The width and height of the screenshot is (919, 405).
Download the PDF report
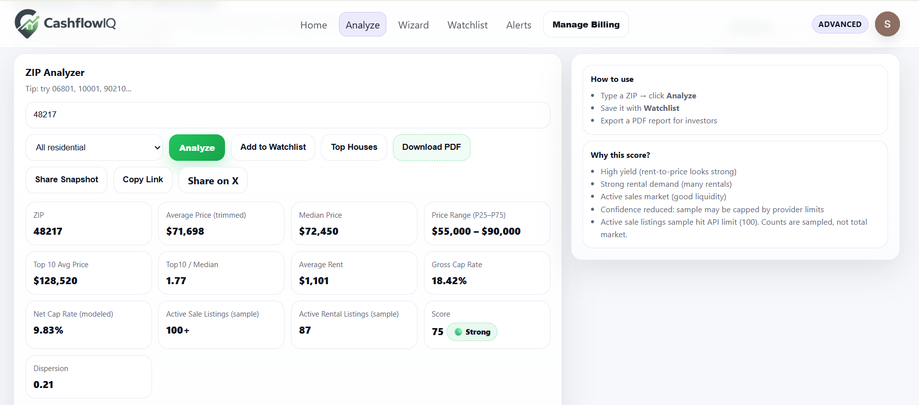pos(431,147)
